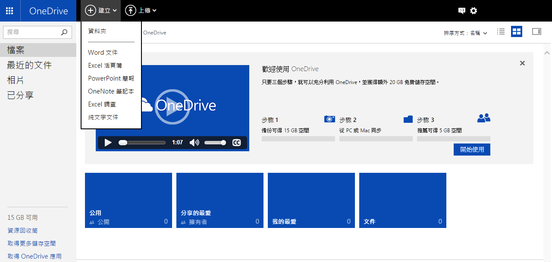The height and width of the screenshot is (262, 552).
Task: Open the 分享的最愛 folder tile
Action: tap(220, 200)
